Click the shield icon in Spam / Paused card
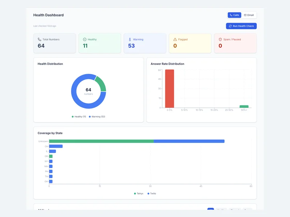Image resolution: width=290 pixels, height=217 pixels. coord(220,39)
